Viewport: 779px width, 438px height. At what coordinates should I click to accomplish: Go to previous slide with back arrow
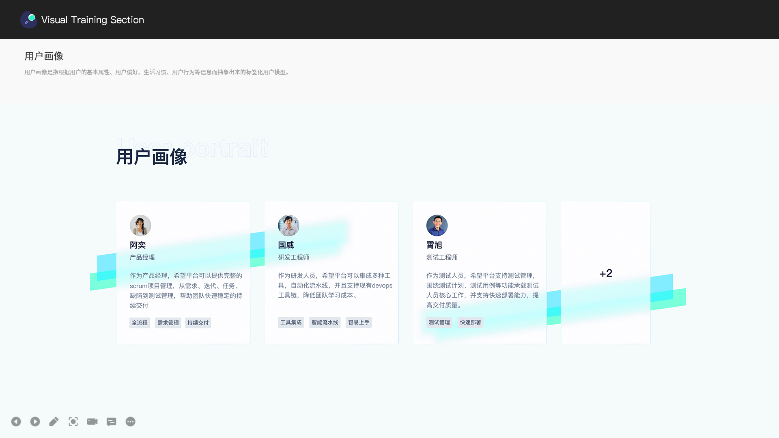[16, 421]
